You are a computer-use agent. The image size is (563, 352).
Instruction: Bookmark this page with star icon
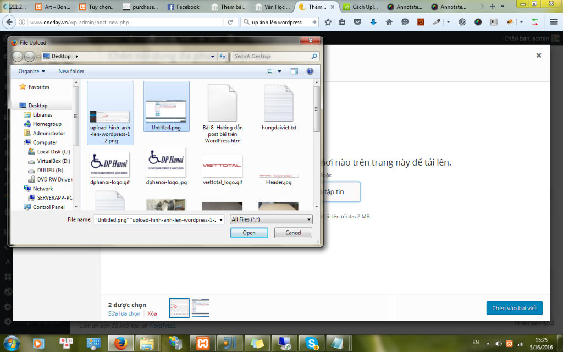(328, 22)
